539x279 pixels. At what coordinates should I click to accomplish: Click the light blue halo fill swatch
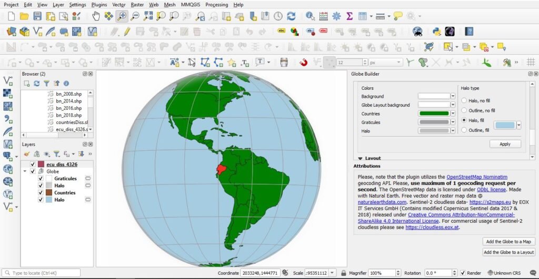coord(504,125)
